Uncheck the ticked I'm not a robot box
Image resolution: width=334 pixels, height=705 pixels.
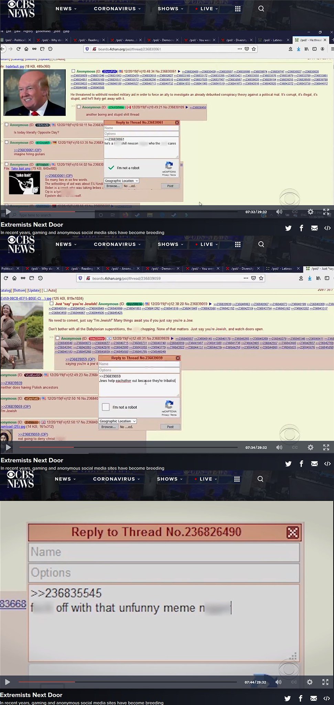(111, 168)
